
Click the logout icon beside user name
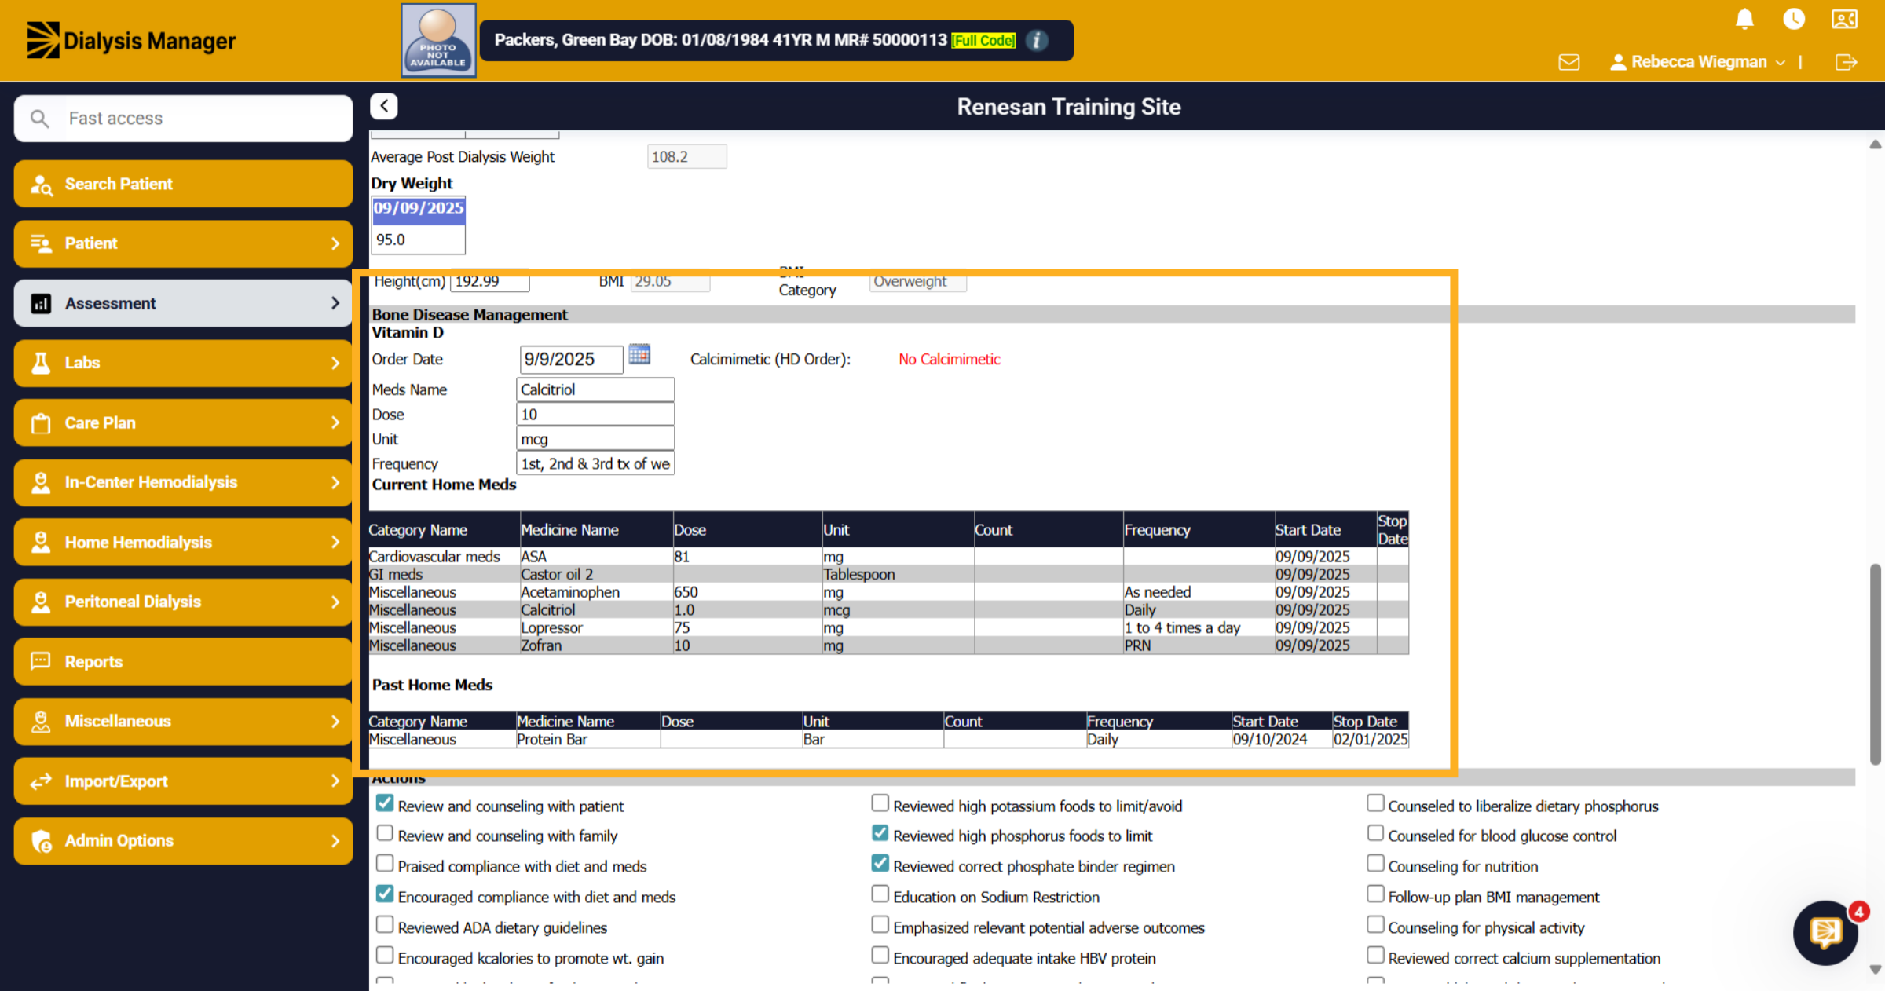1846,62
